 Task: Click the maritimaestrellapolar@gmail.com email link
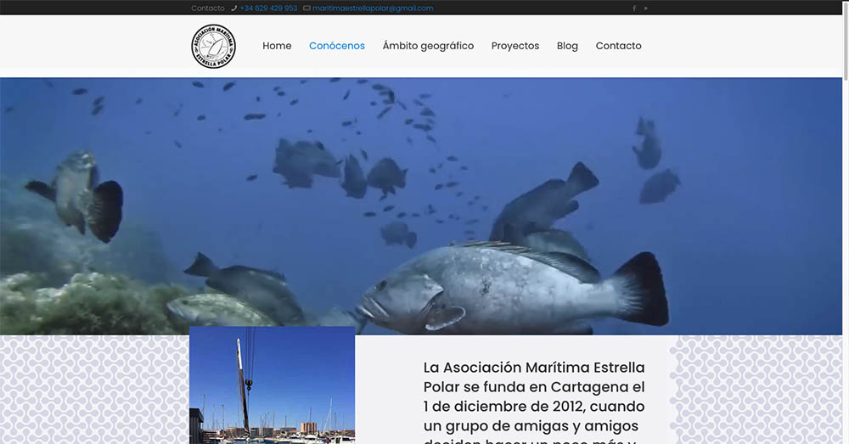pos(373,8)
